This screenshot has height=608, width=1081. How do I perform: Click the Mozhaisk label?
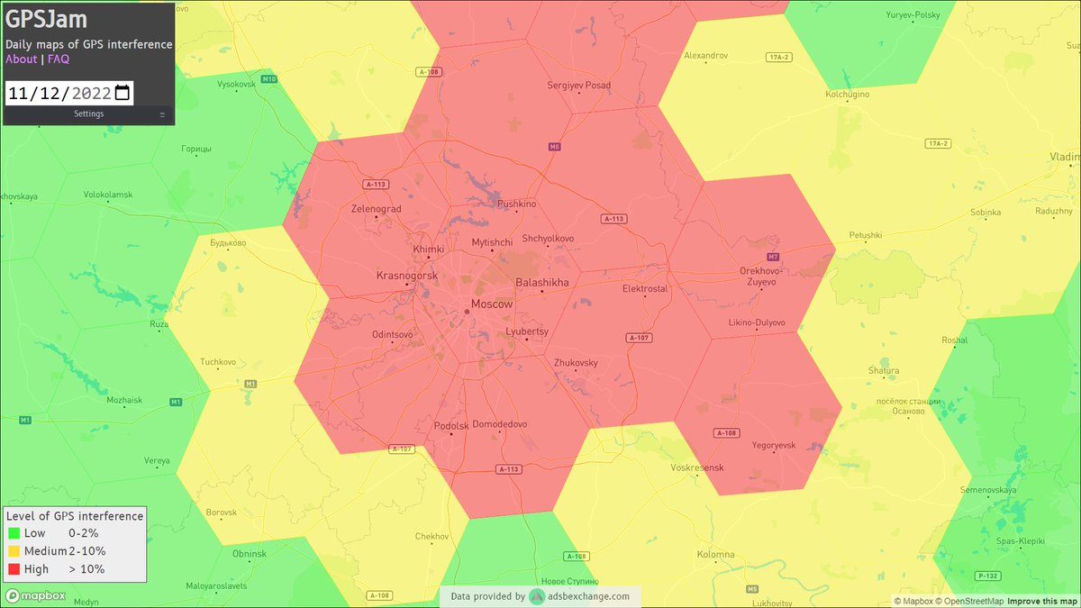[x=124, y=400]
